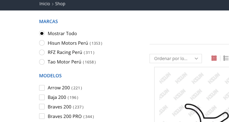The height and width of the screenshot is (122, 229).
Task: Select Hisun Motors Perú brand filter
Action: point(42,43)
